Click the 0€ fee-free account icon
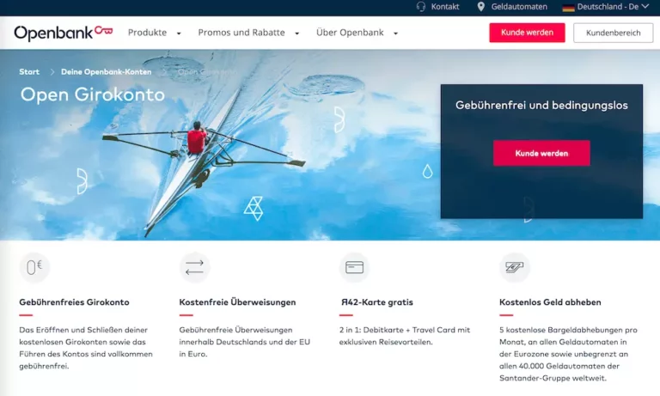 34,267
